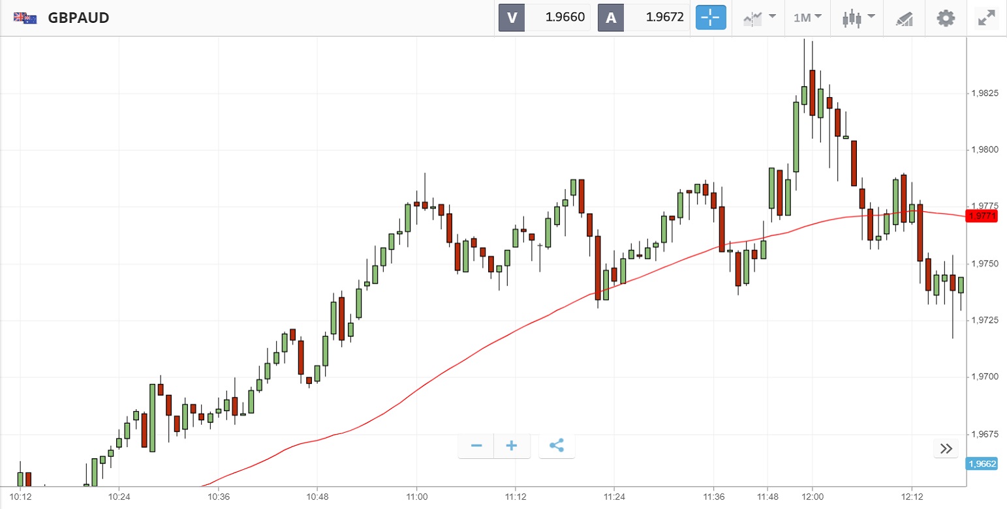Click the GBPAUD instrument name
This screenshot has height=509, width=1007.
pos(78,18)
